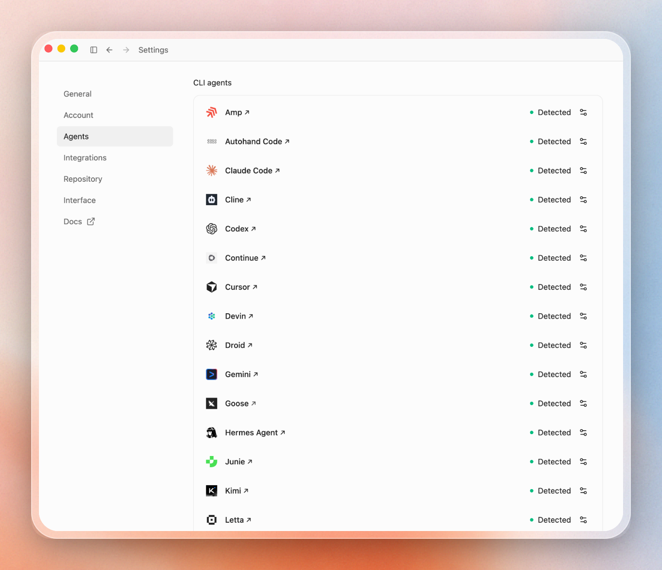The height and width of the screenshot is (570, 662).
Task: Select the Agents settings section
Action: pyautogui.click(x=115, y=136)
